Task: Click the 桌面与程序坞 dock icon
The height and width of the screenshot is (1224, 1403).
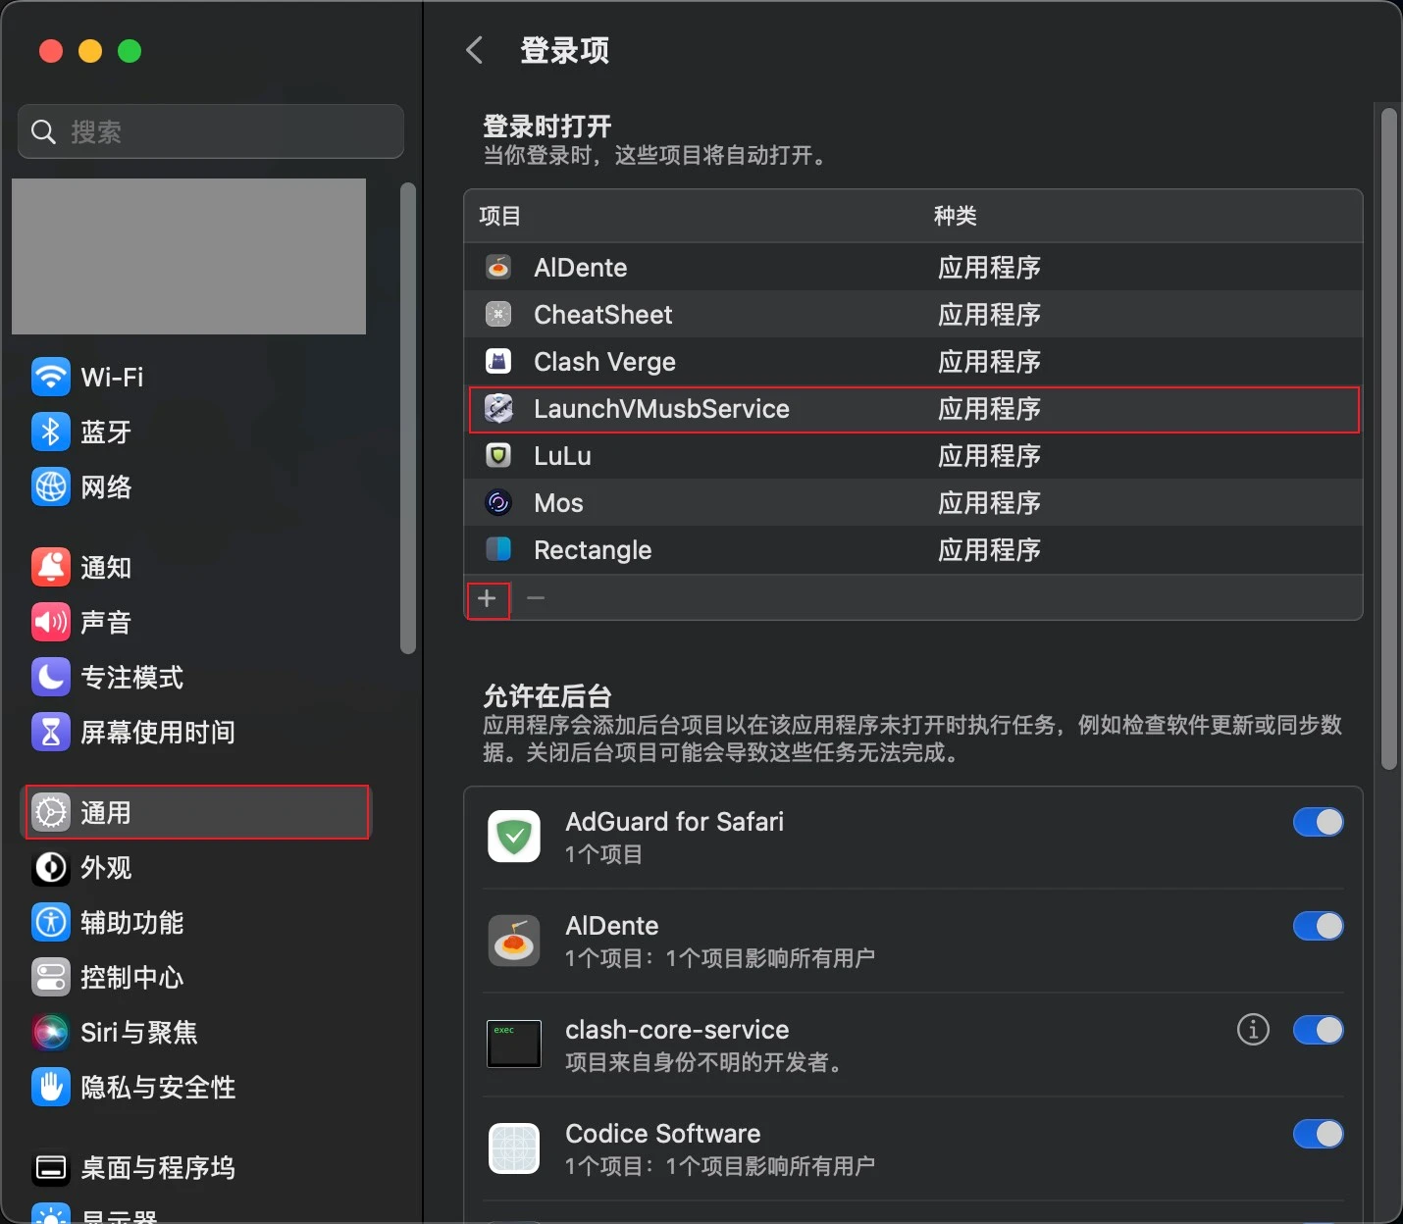Action: (51, 1167)
